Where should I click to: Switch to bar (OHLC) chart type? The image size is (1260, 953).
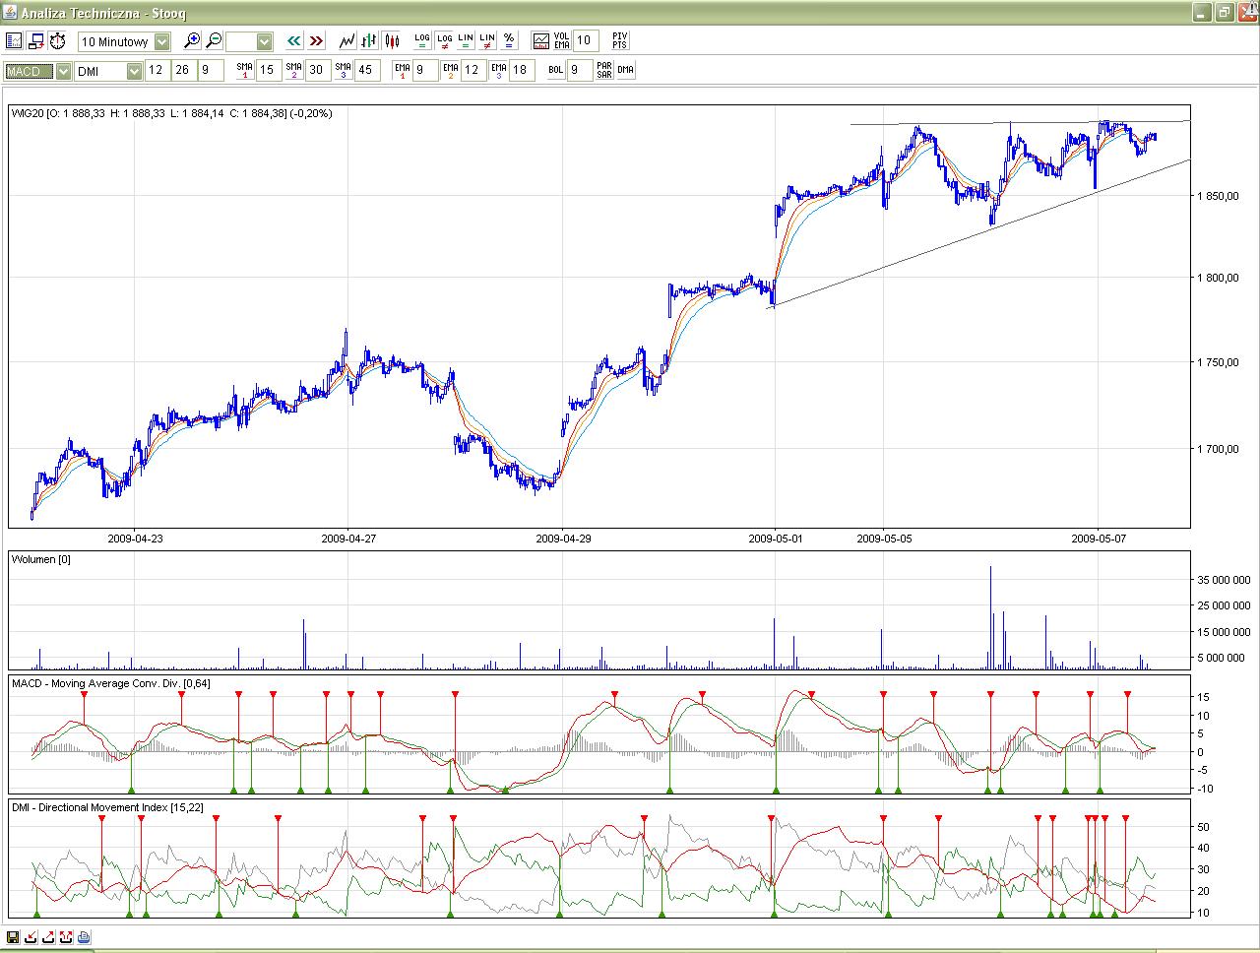click(369, 41)
